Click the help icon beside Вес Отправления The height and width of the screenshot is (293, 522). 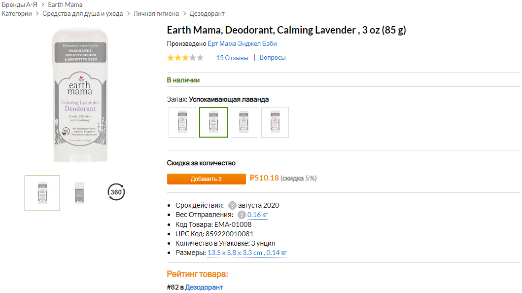[242, 215]
